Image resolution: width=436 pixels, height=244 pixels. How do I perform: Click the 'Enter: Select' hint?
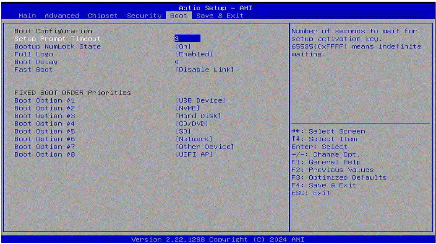319,146
